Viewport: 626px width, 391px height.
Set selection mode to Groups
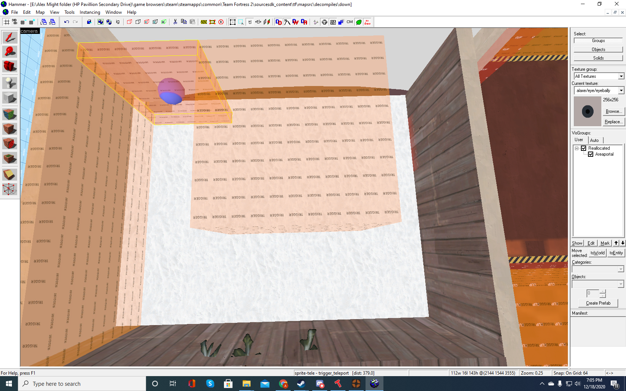[x=598, y=41]
